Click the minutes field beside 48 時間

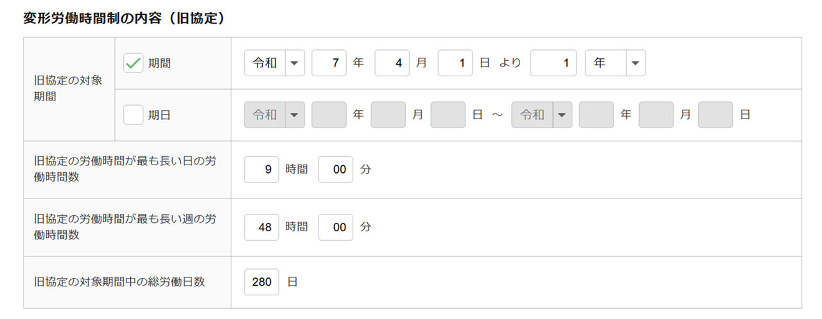[335, 227]
